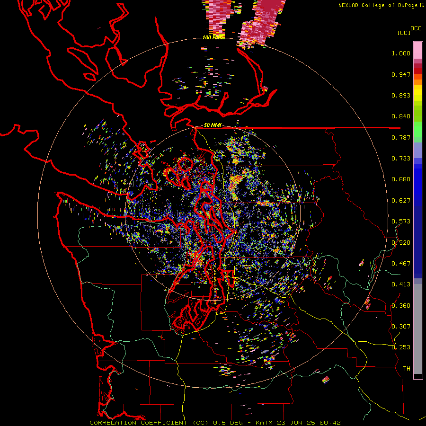Pick the light pink segment on the color bar
The width and height of the screenshot is (426, 426).
[x=418, y=51]
